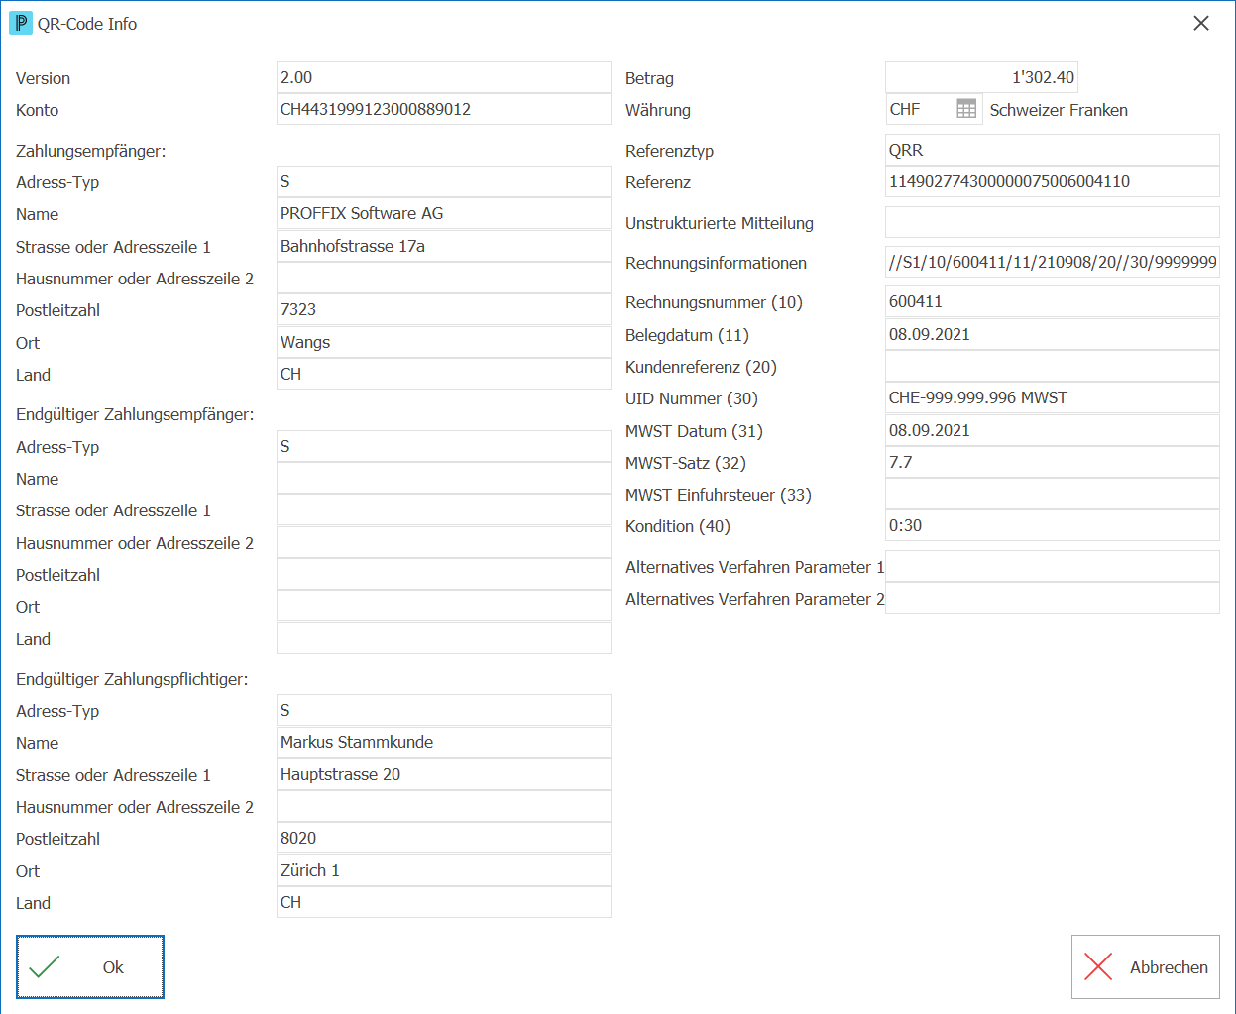1236x1014 pixels.
Task: Select the Rechnungsnummer (10) field with 600411
Action: [x=1053, y=301]
